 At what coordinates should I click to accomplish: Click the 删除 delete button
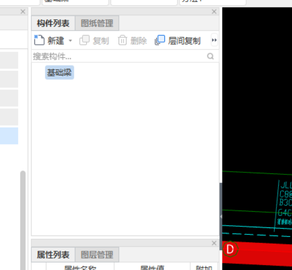click(x=133, y=40)
